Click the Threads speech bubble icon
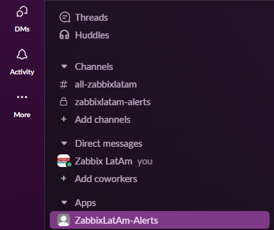Screen dimensions: 274x230 click(65, 18)
